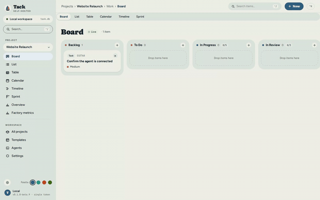The width and height of the screenshot is (320, 200).
Task: Open Table view from sidebar
Action: pos(28,72)
